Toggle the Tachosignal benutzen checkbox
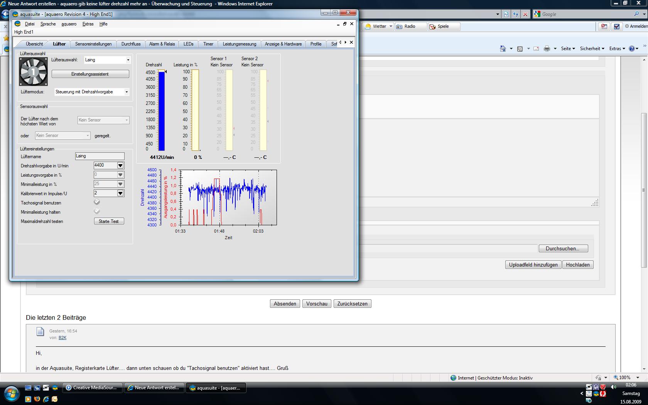Screen dimensions: 648x405 97,202
